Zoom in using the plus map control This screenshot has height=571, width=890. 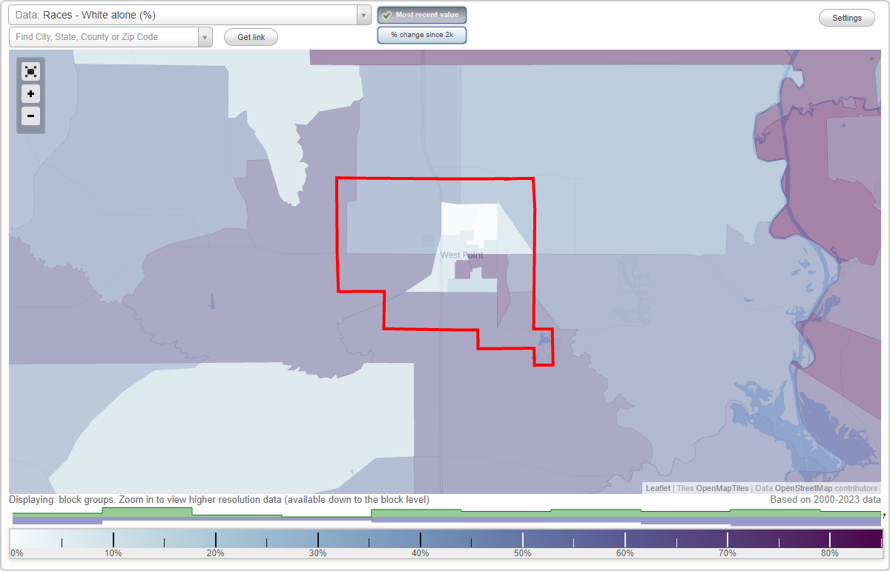(30, 94)
